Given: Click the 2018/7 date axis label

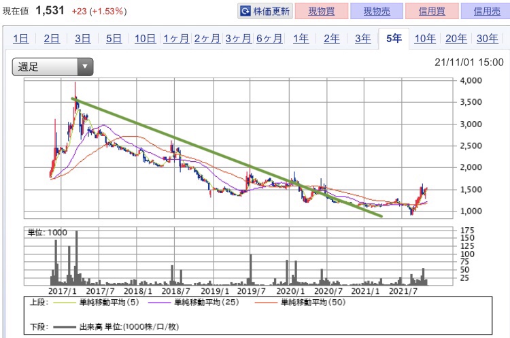Looking at the screenshot, I should pyautogui.click(x=175, y=291).
